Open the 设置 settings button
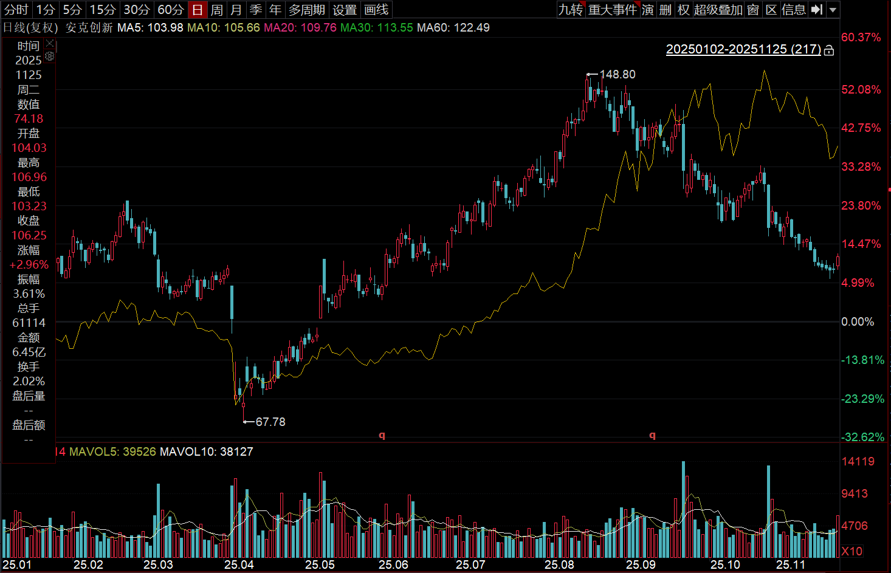 (x=345, y=10)
